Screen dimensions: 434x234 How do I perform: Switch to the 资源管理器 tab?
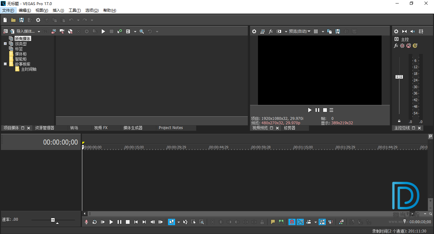pyautogui.click(x=44, y=128)
